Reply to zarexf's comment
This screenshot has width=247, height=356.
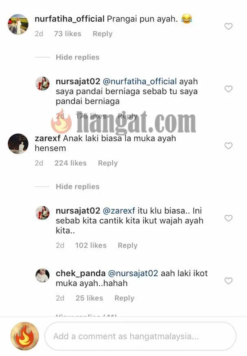point(108,163)
